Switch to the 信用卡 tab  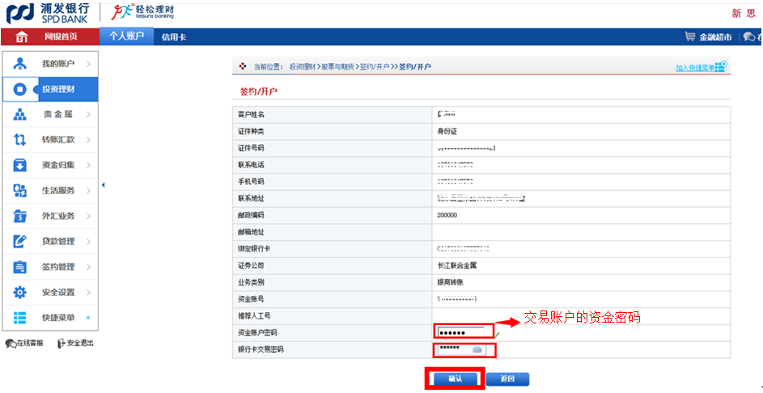(x=173, y=37)
